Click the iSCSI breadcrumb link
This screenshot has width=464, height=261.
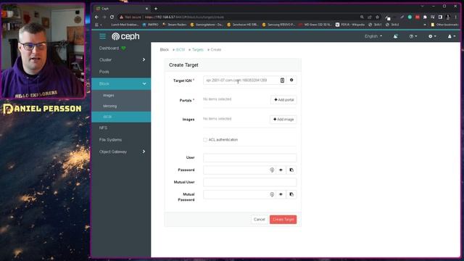point(181,50)
